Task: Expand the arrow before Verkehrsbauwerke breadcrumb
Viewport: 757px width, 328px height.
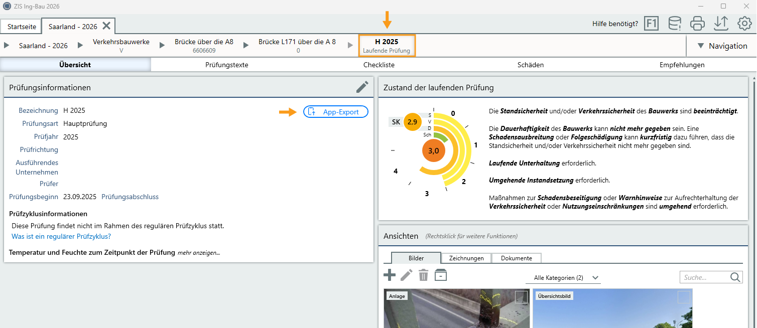Action: [80, 45]
